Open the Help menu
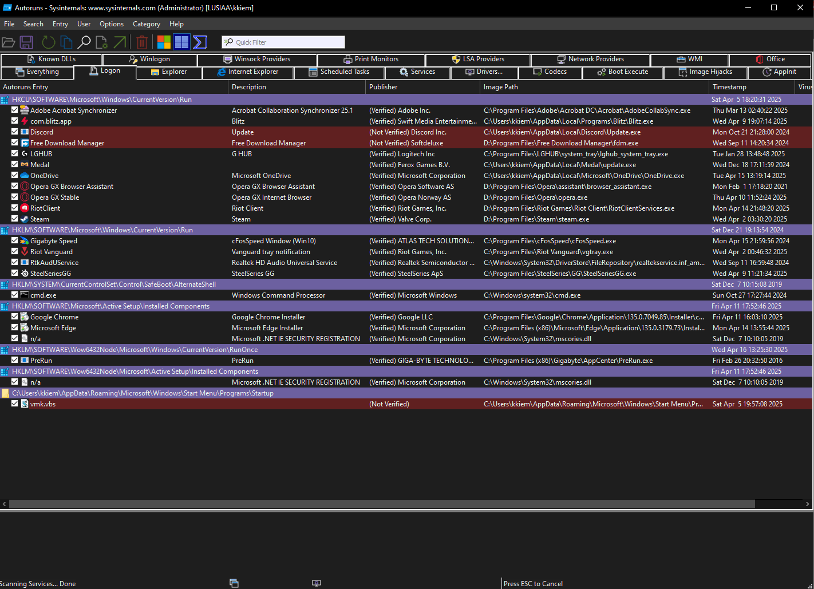Viewport: 814px width, 589px height. pyautogui.click(x=177, y=24)
